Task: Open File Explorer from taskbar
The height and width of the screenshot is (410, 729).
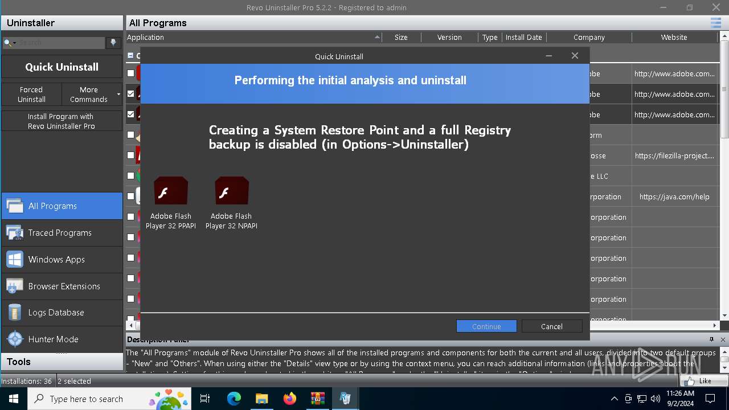Action: [261, 399]
